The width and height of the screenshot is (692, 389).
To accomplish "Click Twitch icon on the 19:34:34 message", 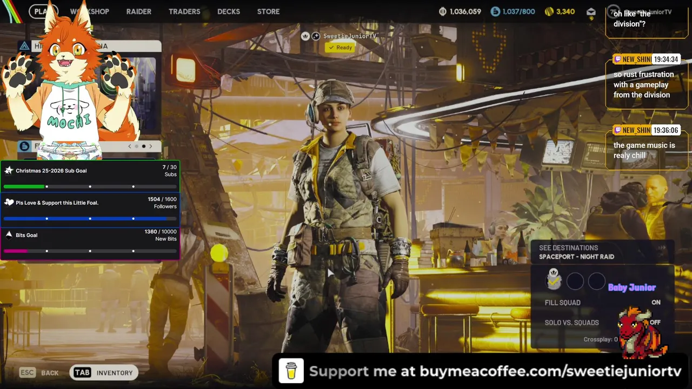I will coord(617,59).
